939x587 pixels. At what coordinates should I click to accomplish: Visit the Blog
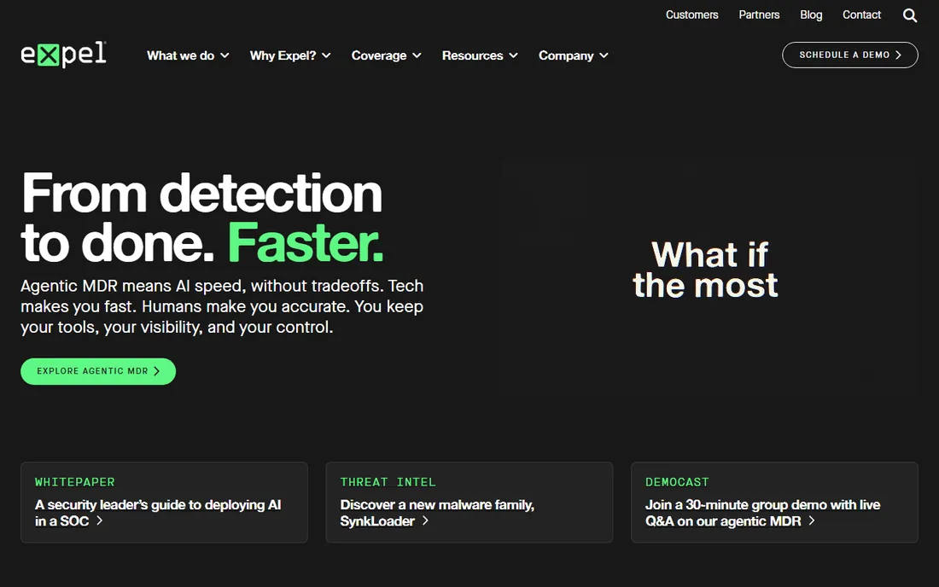click(x=811, y=15)
